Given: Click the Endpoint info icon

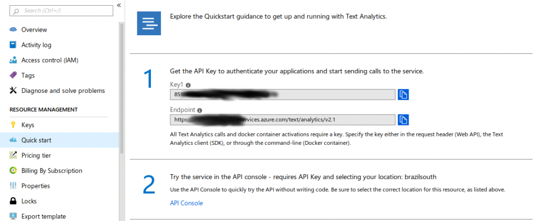Looking at the screenshot, I should tap(199, 110).
